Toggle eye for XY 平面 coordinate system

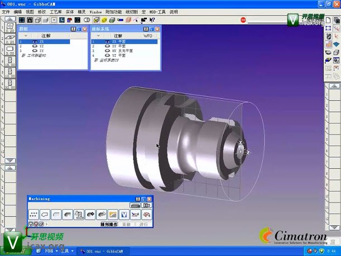click(x=107, y=46)
